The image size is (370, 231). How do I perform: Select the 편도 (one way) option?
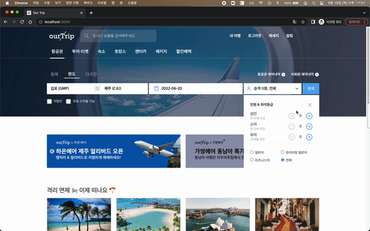coord(72,74)
